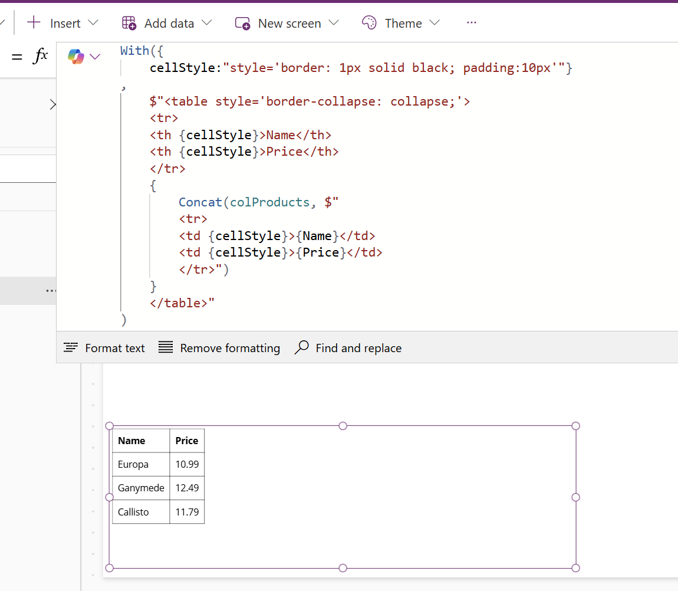Click the Europa cell in table

pyautogui.click(x=141, y=465)
